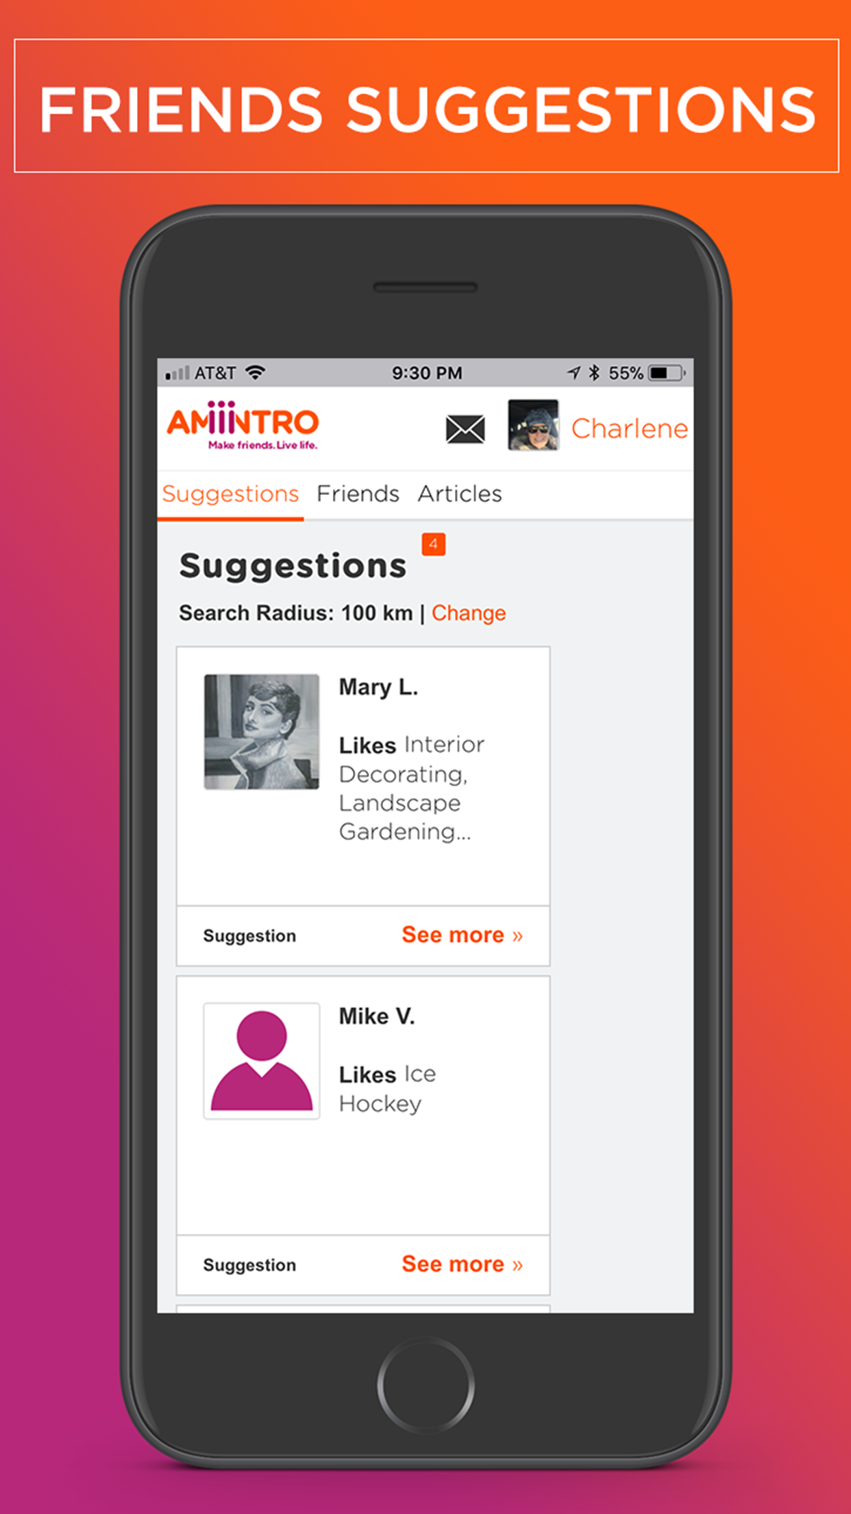Change the search radius

click(x=469, y=613)
